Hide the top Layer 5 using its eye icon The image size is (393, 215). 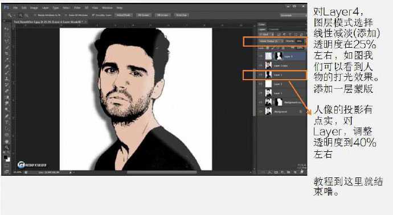pos(261,56)
